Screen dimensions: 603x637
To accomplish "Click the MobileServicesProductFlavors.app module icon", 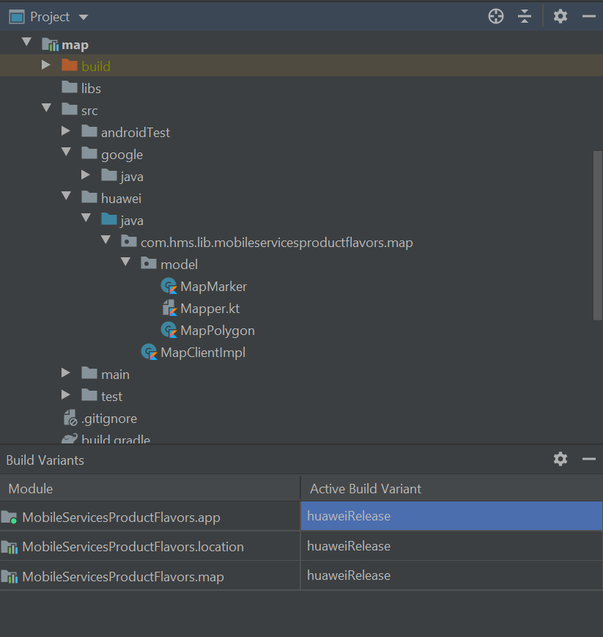I will click(9, 518).
